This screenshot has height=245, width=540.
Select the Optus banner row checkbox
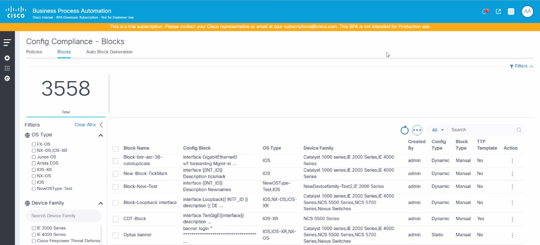coord(116,235)
